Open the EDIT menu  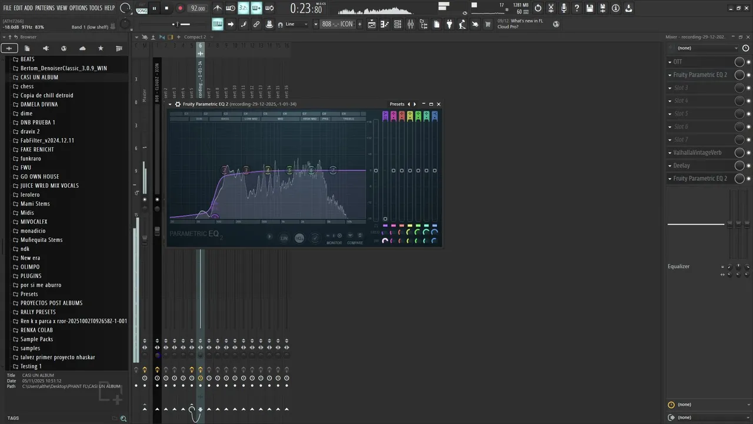tap(18, 8)
